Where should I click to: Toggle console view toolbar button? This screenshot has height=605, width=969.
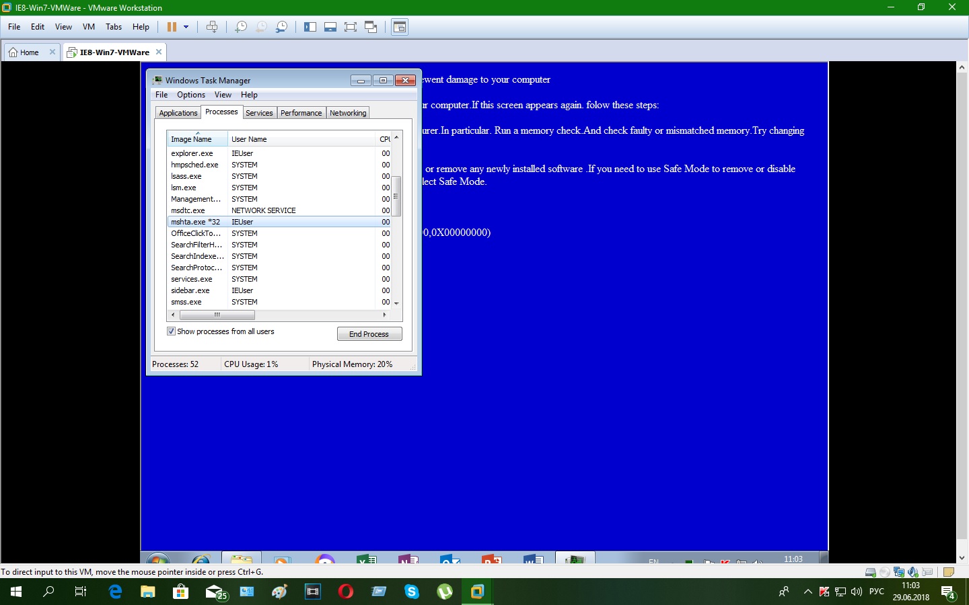(400, 27)
